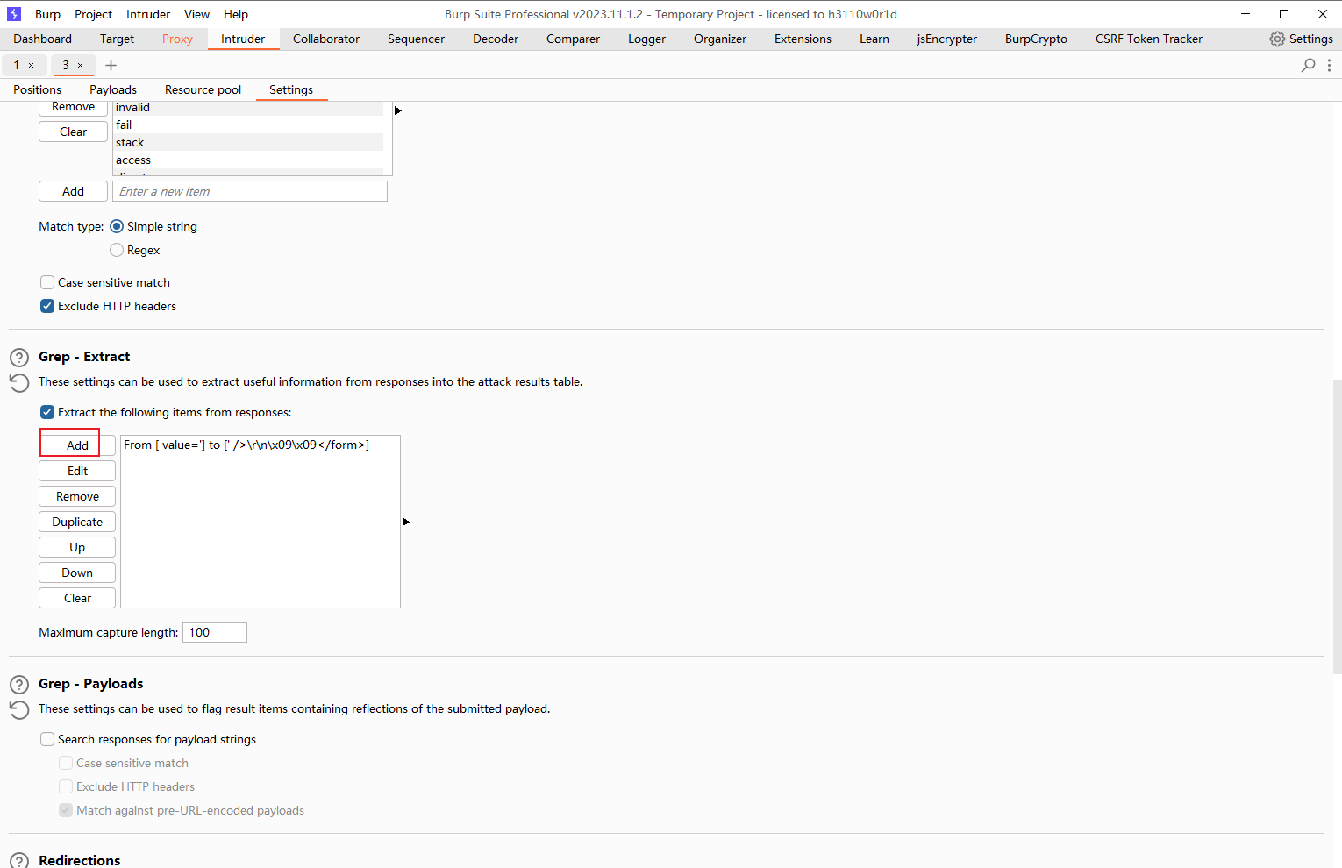Click the 'Enter a new item' field
This screenshot has height=868, width=1342.
[x=250, y=191]
